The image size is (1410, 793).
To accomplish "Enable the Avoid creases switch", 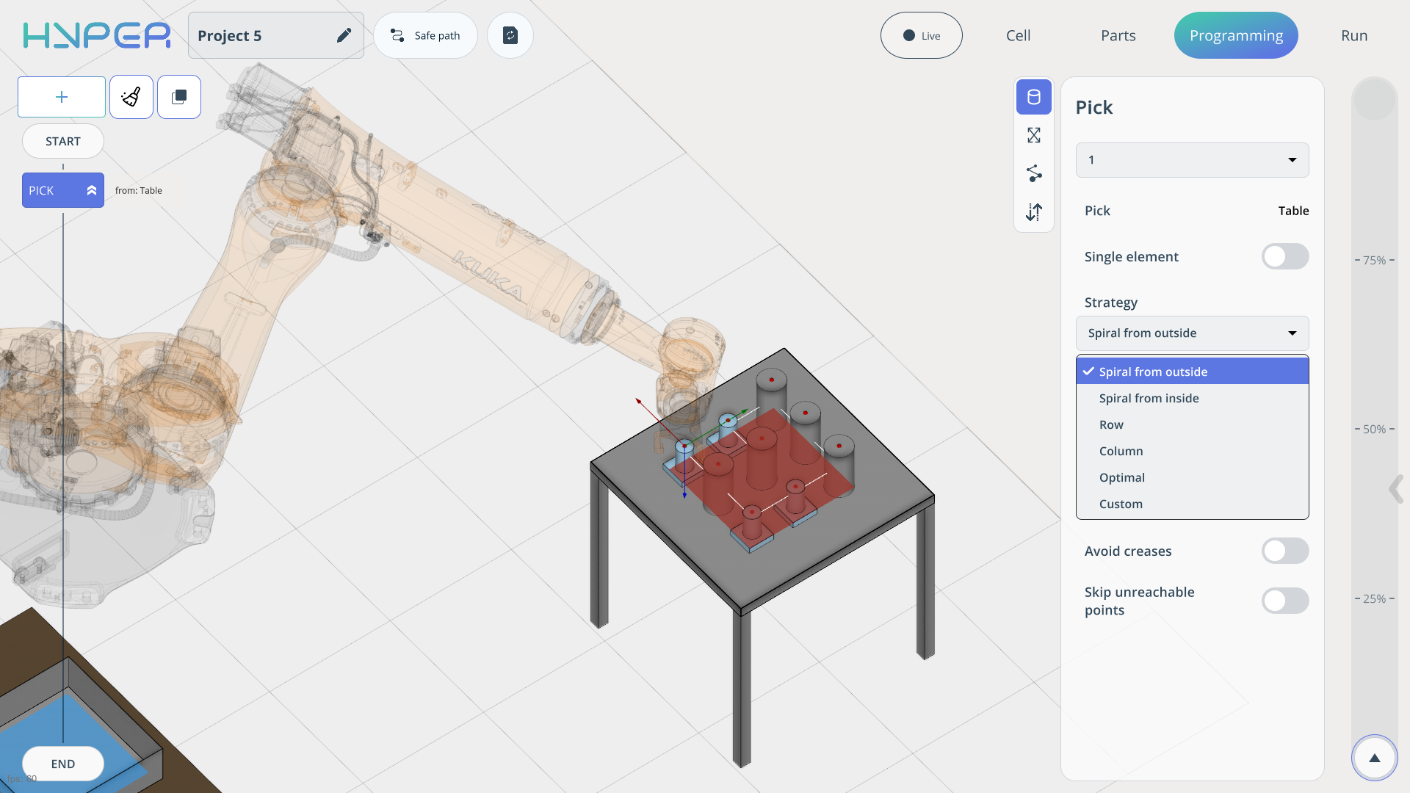I will [1284, 551].
